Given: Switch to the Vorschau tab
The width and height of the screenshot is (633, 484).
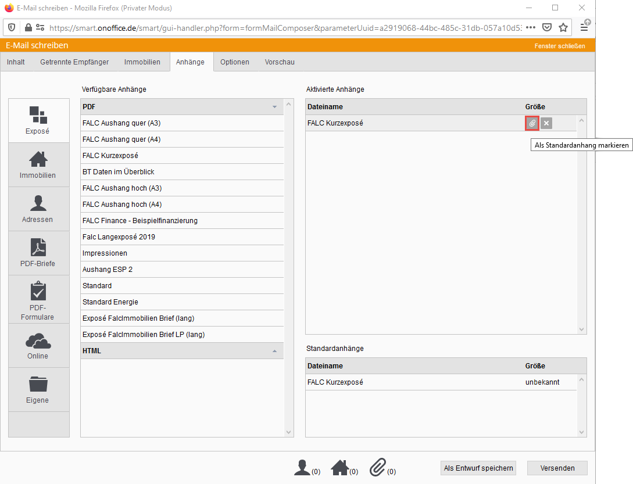Looking at the screenshot, I should coord(280,62).
